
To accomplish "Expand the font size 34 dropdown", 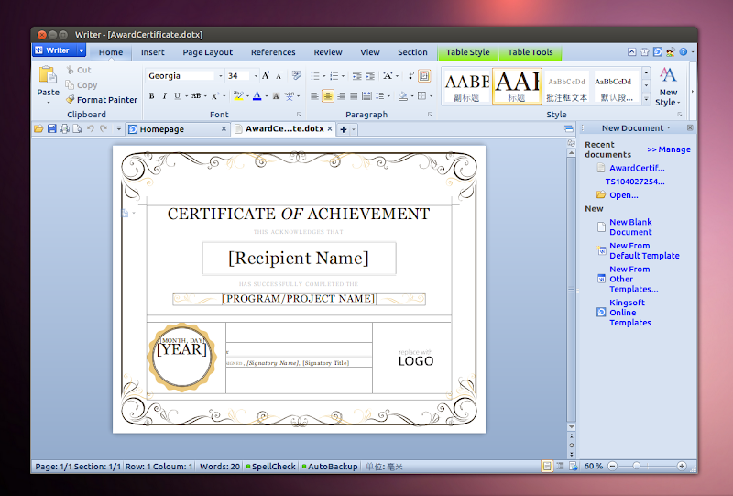I will click(255, 76).
